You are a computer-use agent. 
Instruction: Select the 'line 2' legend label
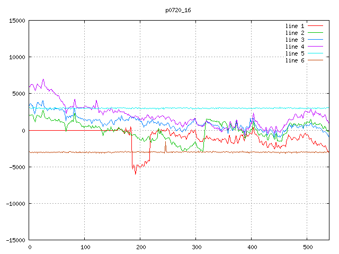pos(295,33)
